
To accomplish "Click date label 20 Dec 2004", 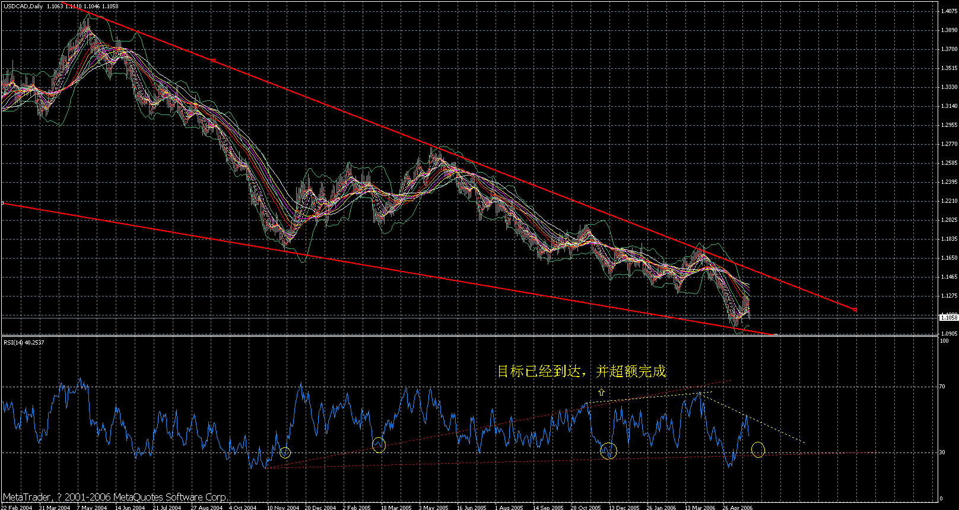I will click(x=320, y=507).
